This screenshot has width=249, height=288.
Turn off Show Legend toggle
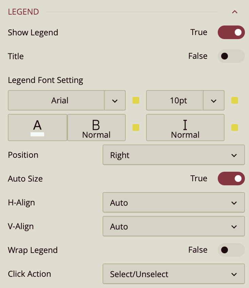[x=231, y=32]
